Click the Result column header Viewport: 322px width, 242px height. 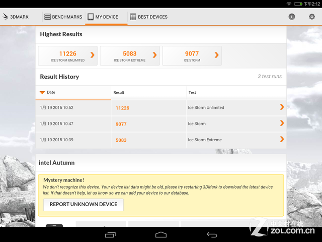tap(149, 93)
